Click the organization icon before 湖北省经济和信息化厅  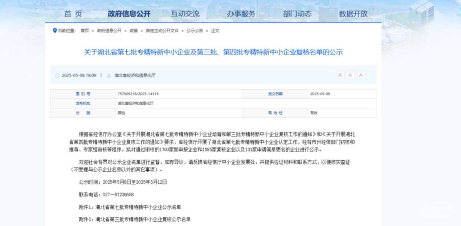pyautogui.click(x=109, y=76)
